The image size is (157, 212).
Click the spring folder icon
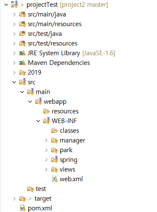click(54, 159)
